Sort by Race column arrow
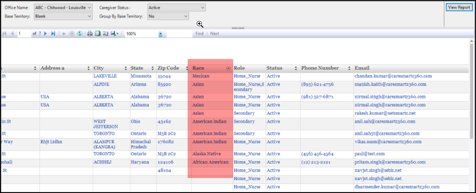The width and height of the screenshot is (476, 193). 228,68
